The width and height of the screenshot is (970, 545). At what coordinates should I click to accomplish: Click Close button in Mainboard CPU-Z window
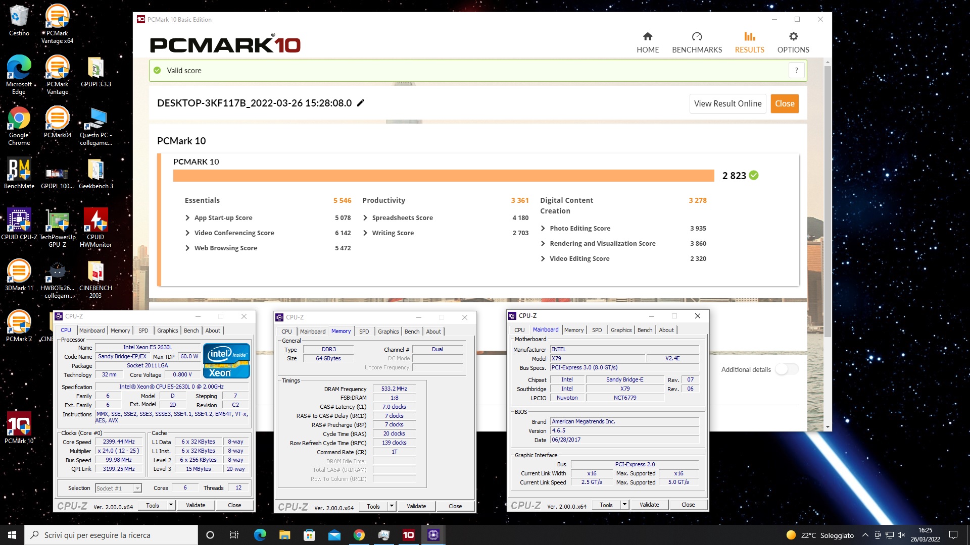click(688, 505)
